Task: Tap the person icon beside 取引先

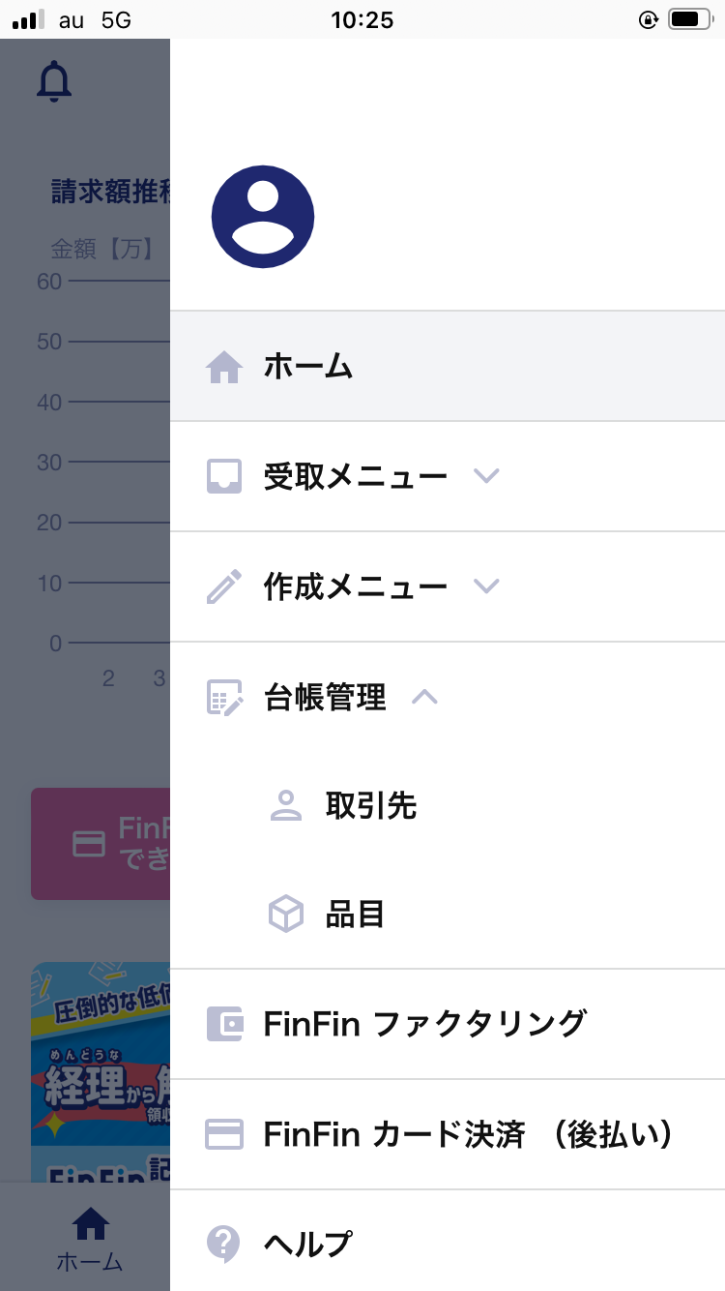Action: click(x=286, y=806)
